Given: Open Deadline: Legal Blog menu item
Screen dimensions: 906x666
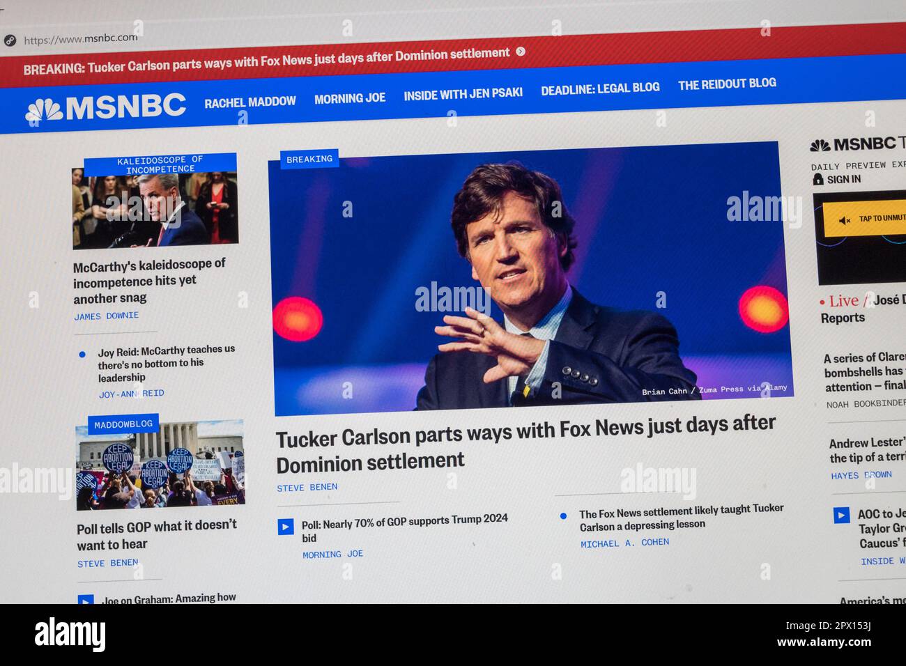Looking at the screenshot, I should (600, 88).
